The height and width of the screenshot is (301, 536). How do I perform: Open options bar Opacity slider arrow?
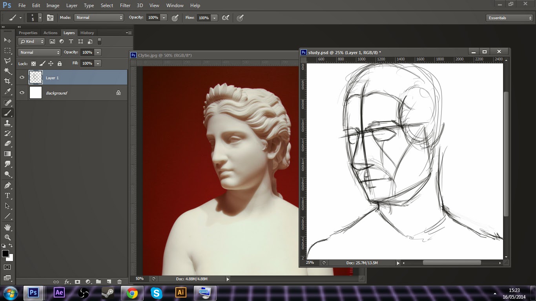(x=164, y=18)
